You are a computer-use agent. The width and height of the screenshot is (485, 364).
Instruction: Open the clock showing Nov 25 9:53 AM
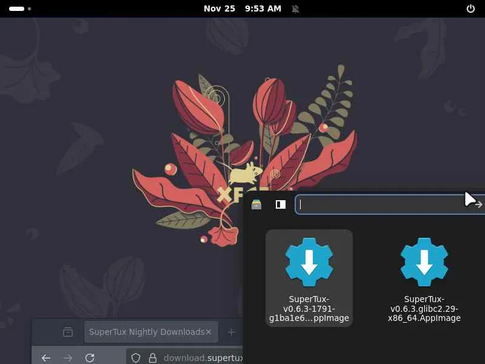pos(242,8)
